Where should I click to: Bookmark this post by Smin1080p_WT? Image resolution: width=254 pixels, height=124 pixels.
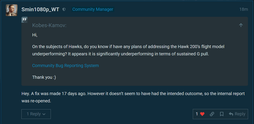[x=221, y=114]
